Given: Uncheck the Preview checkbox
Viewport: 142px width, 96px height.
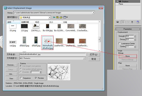Looking at the screenshot, I should tap(36, 78).
